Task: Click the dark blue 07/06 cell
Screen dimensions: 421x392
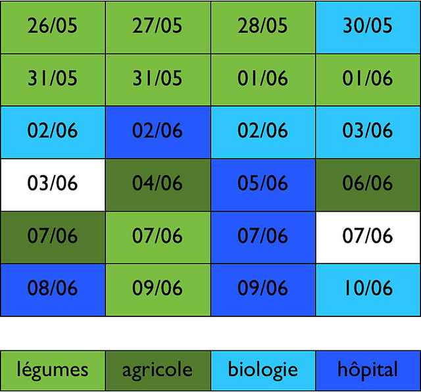Action: coord(263,237)
